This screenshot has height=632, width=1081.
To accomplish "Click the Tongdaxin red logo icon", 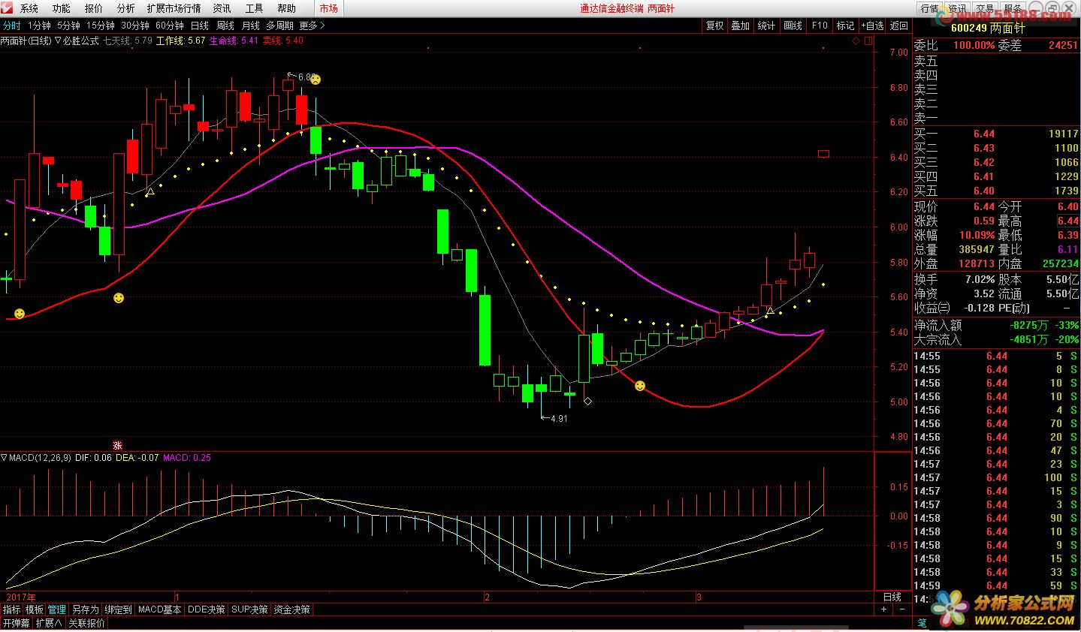I will [x=8, y=8].
